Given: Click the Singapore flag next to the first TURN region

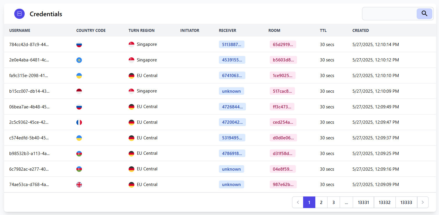Looking at the screenshot, I should click(131, 44).
